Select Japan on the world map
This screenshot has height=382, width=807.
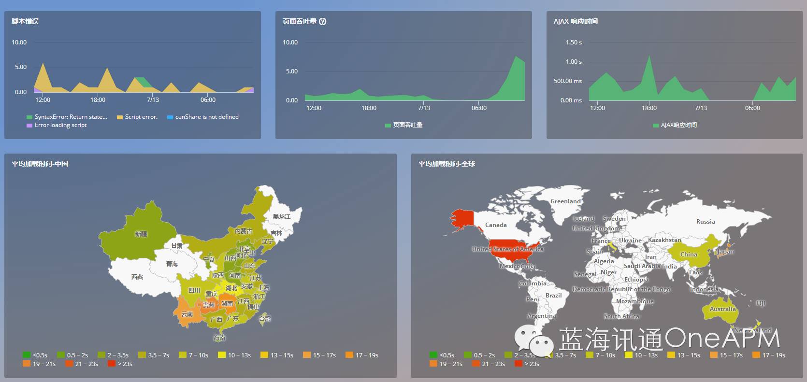(x=725, y=252)
